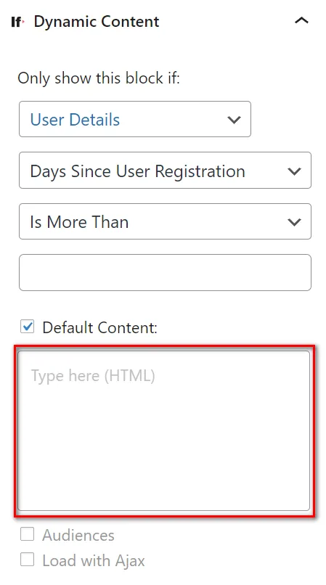Enable the Load with Ajax checkbox
Screen dimensions: 326x585
tap(28, 560)
